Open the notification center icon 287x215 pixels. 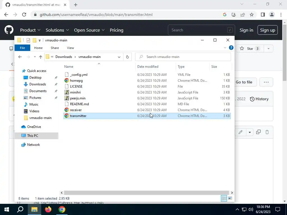click(x=278, y=209)
